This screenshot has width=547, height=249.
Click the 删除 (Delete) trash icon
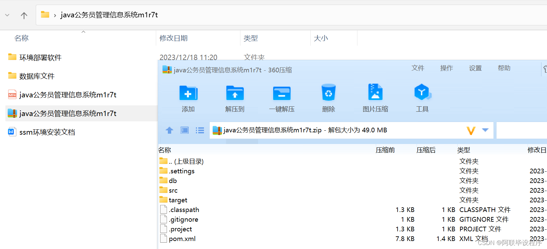pyautogui.click(x=329, y=92)
